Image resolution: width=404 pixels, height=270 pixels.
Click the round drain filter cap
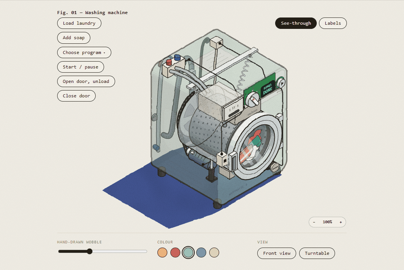tap(275, 167)
